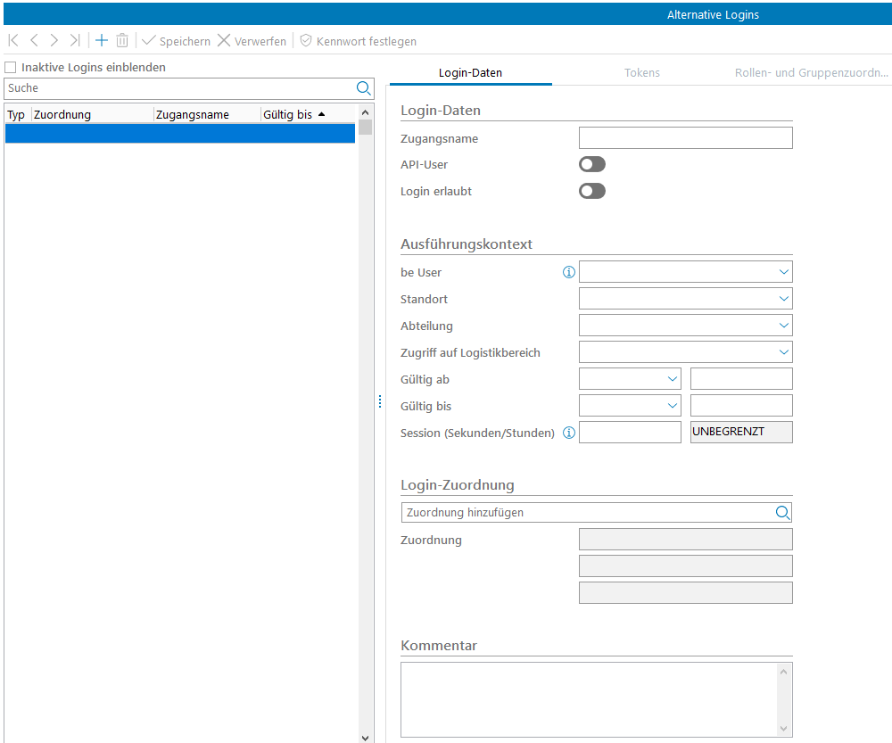Check Inaktive Logins einblenden

[x=11, y=68]
